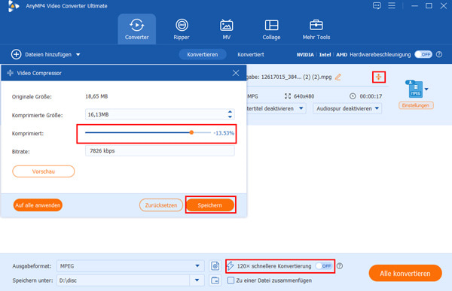Open the Dateien hinzufügen dropdown arrow

[x=78, y=54]
